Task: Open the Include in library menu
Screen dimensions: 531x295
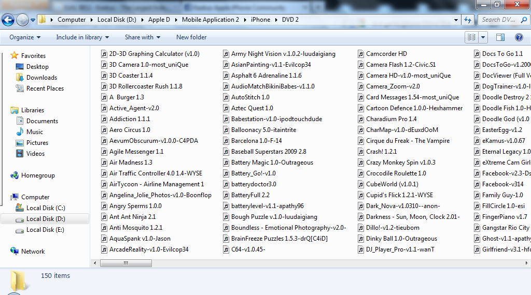Action: tap(82, 37)
